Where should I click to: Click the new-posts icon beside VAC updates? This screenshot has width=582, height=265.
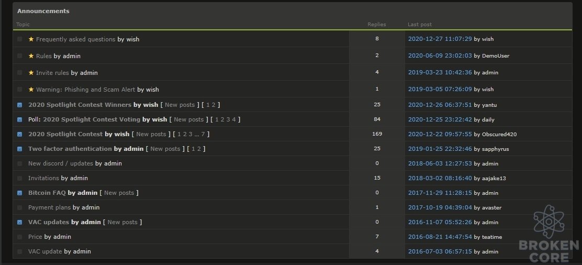pos(20,222)
